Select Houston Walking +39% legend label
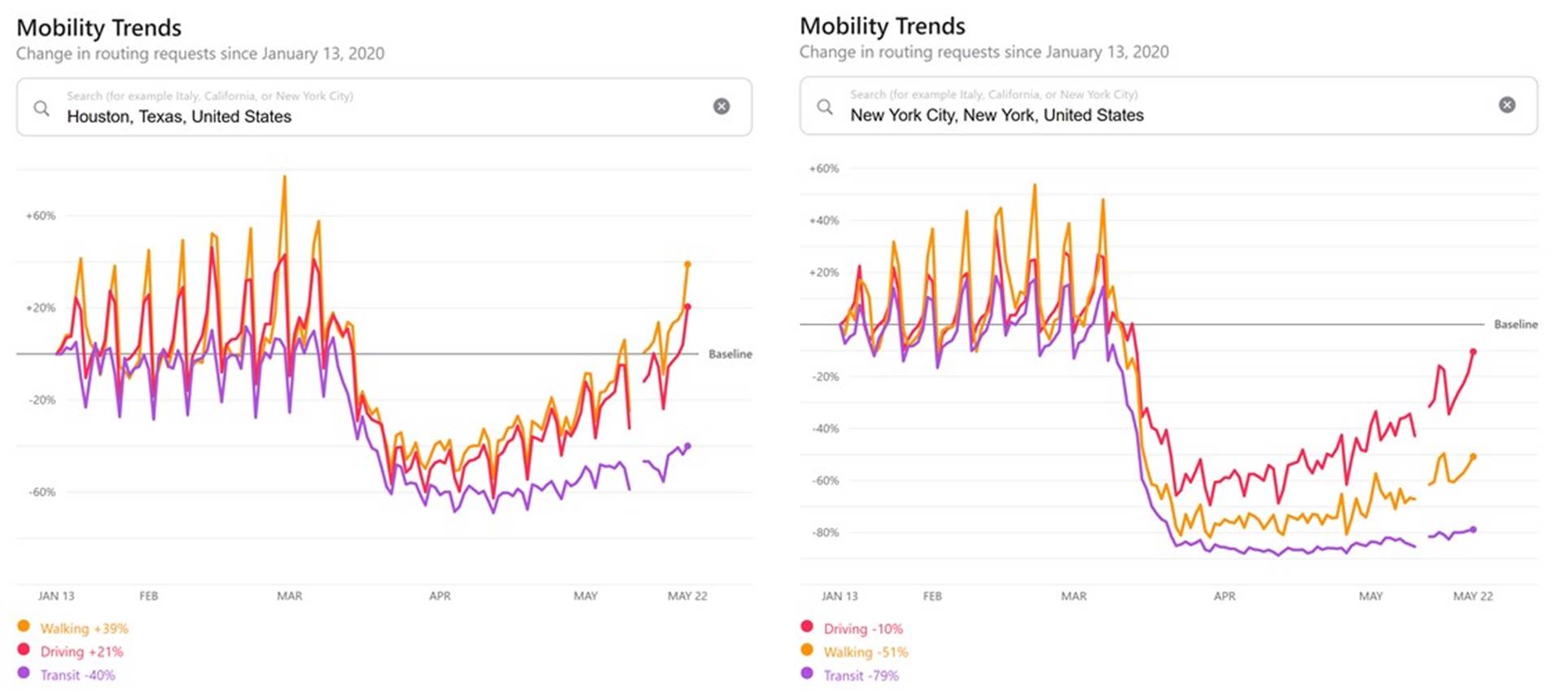Screen dimensions: 1560x692 [84, 628]
